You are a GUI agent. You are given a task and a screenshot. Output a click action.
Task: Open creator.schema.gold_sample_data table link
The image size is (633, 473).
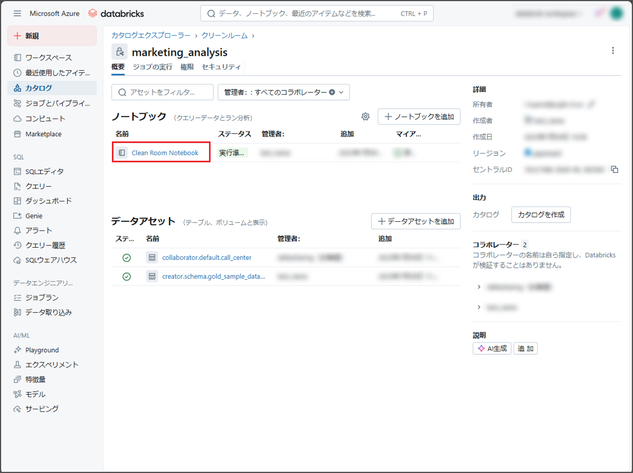coord(214,276)
